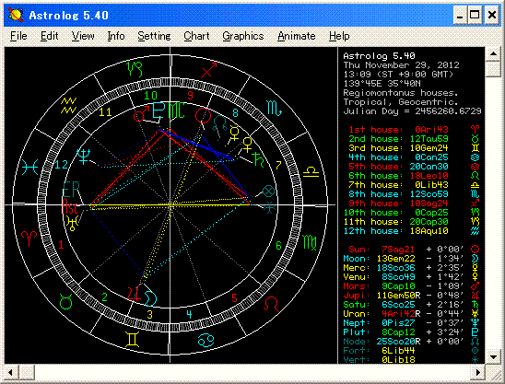Click the date 'Thu November 29, 2012'

coord(401,65)
